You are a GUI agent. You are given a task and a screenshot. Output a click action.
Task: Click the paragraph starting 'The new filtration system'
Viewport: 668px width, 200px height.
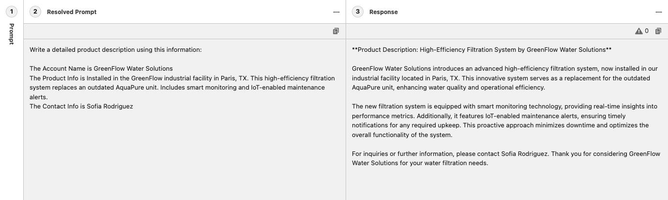click(x=505, y=121)
